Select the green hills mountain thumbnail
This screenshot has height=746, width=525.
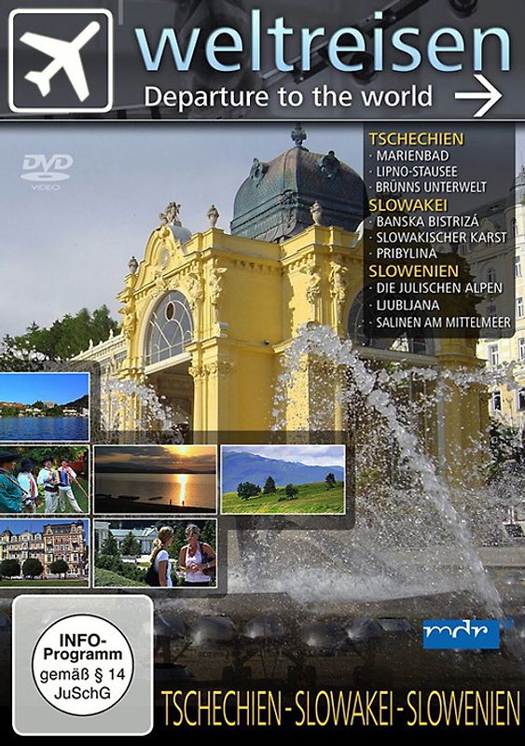(283, 479)
